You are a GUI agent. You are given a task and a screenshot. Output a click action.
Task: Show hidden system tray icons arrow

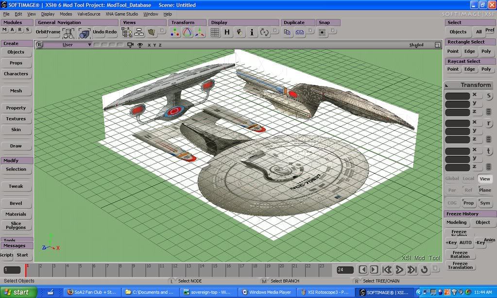[x=418, y=292]
